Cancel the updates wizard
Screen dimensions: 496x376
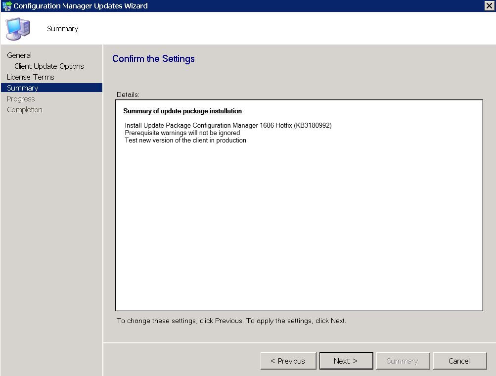[459, 361]
